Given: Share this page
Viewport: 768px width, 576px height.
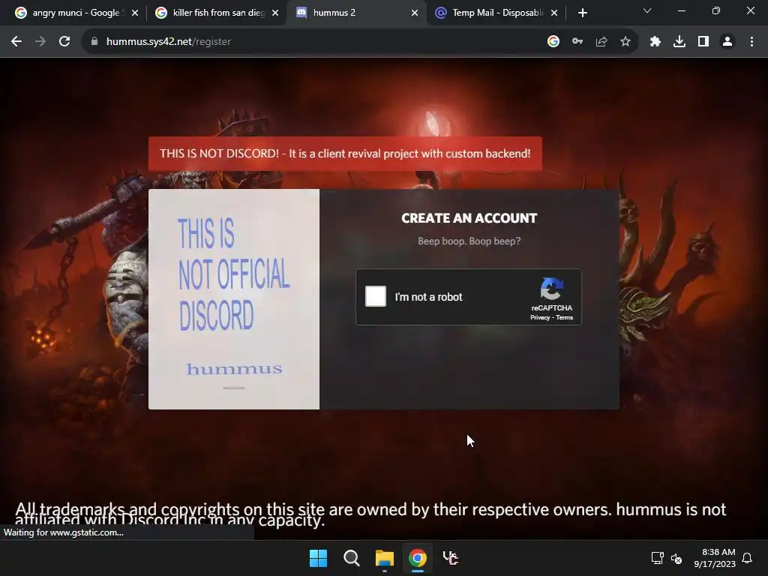Looking at the screenshot, I should coord(601,42).
